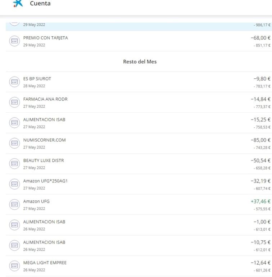Image resolution: width=272 pixels, height=277 pixels.
Task: Click card icon beside MEGA LIGHT EMPREE
Action: click(x=14, y=266)
